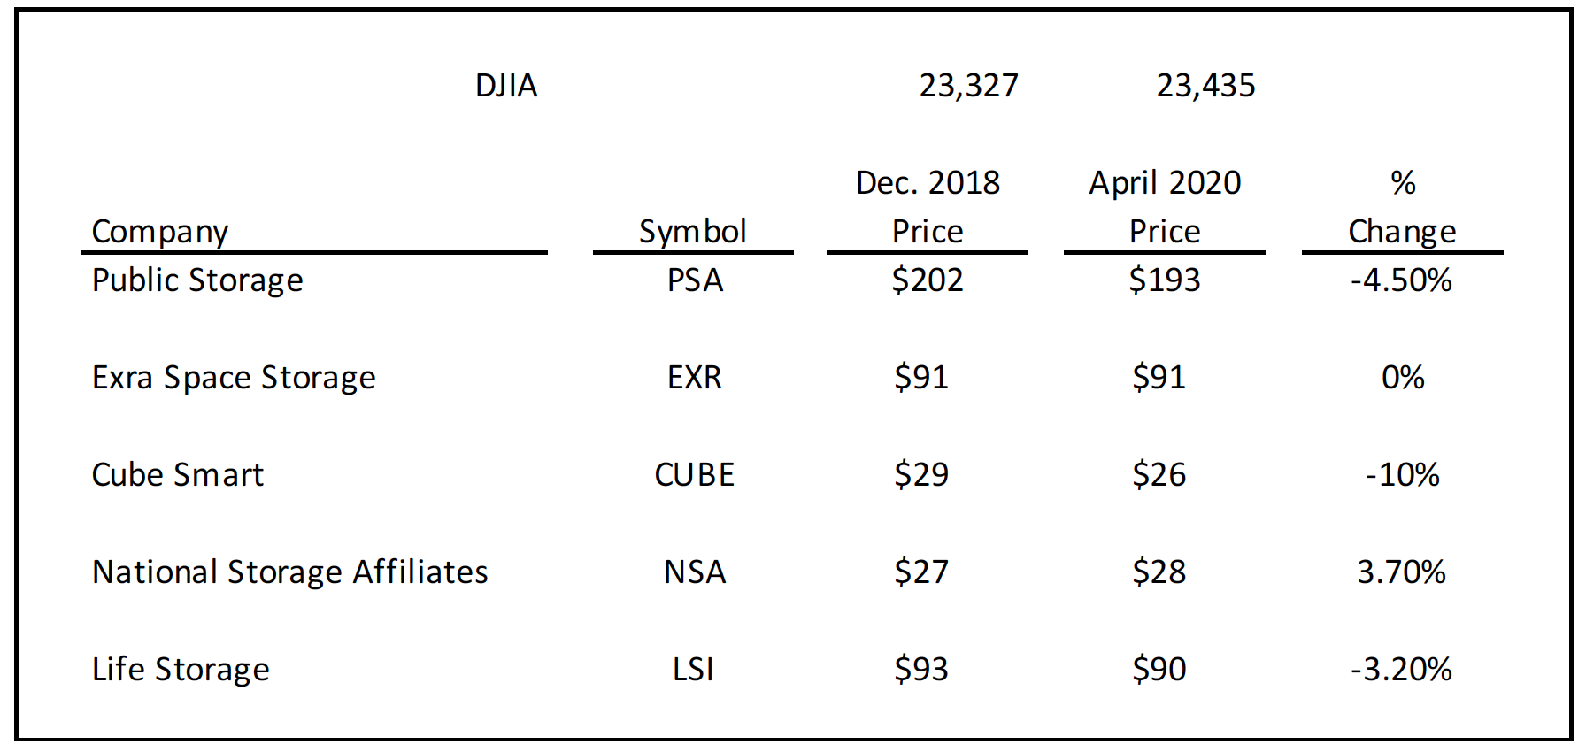The image size is (1586, 752).
Task: Click the DJIA label
Action: click(x=506, y=86)
